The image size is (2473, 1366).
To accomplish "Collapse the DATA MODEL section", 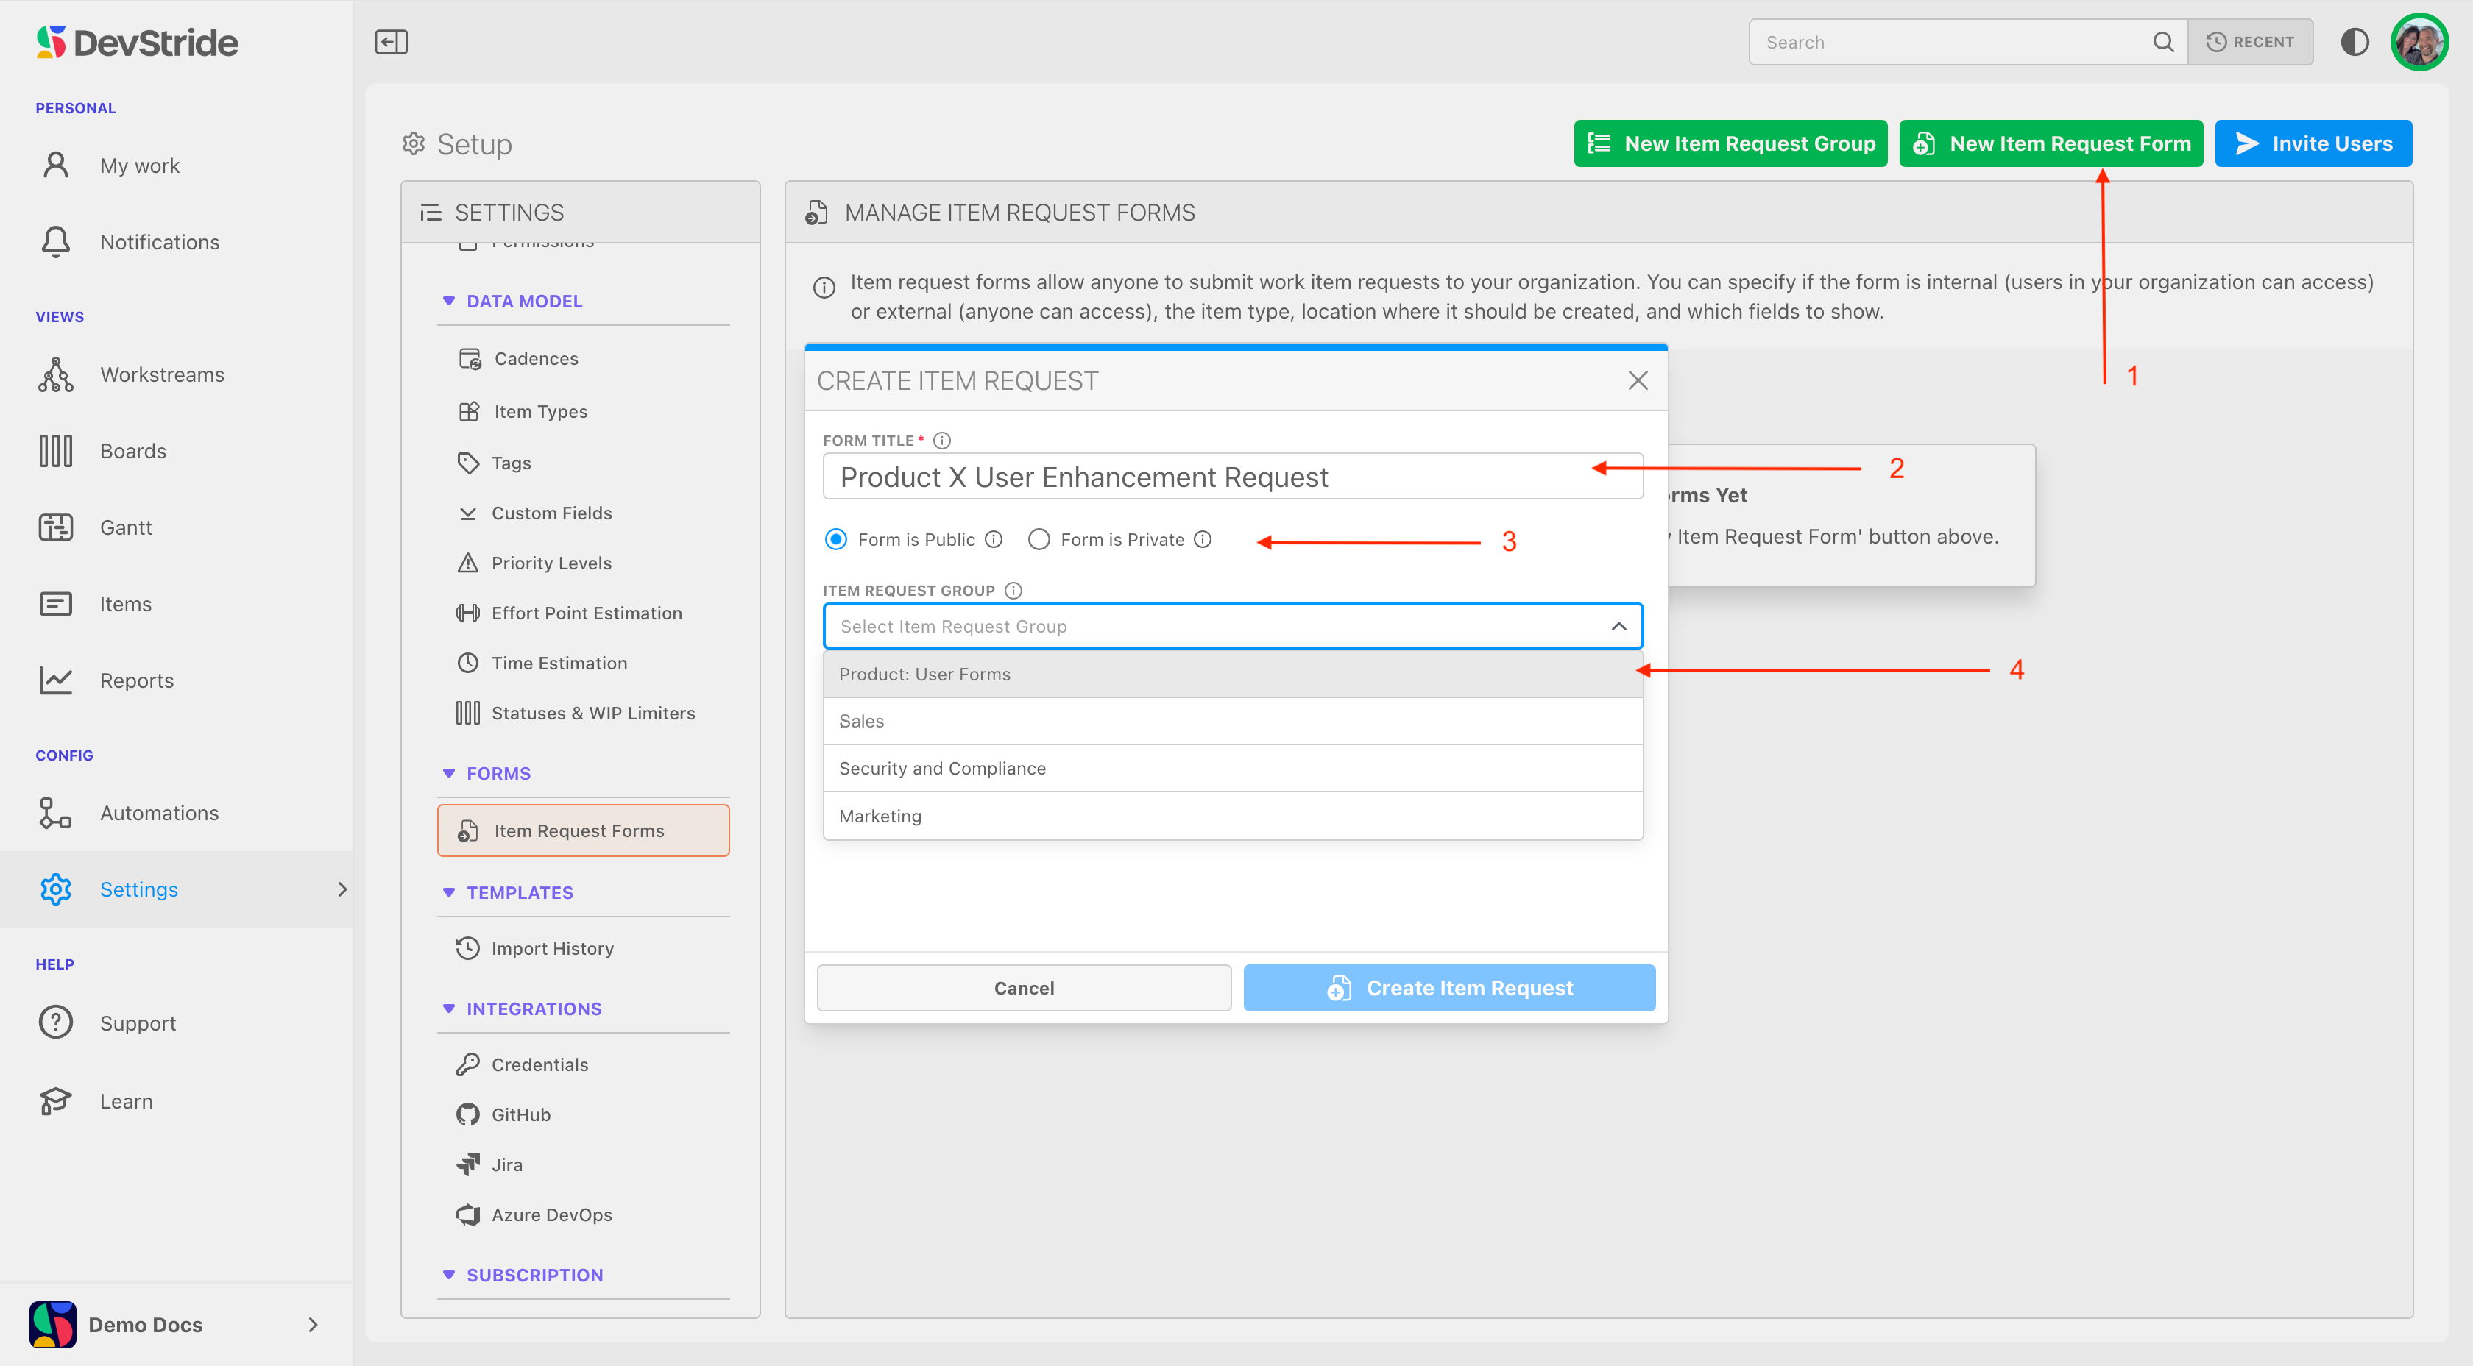I will (448, 301).
